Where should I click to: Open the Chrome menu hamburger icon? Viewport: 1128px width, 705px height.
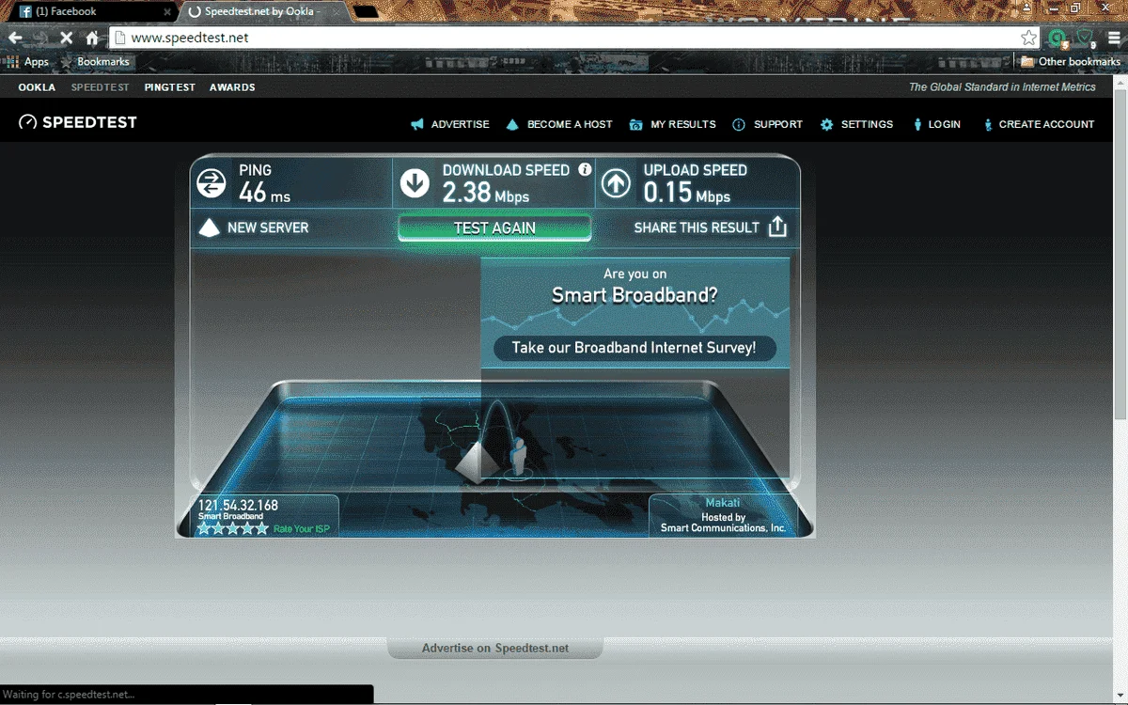click(x=1115, y=38)
